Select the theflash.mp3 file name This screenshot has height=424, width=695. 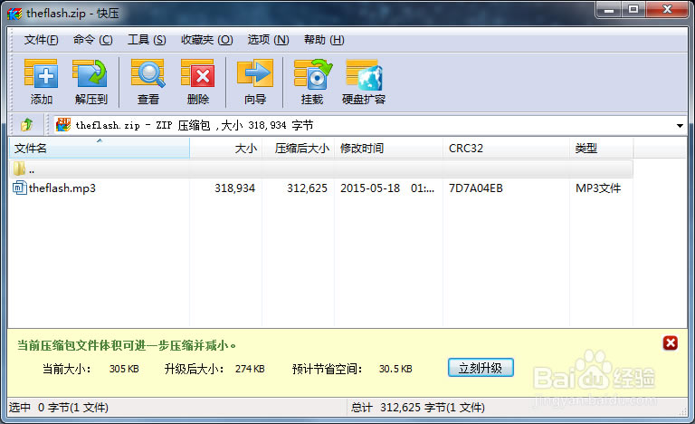pos(62,188)
